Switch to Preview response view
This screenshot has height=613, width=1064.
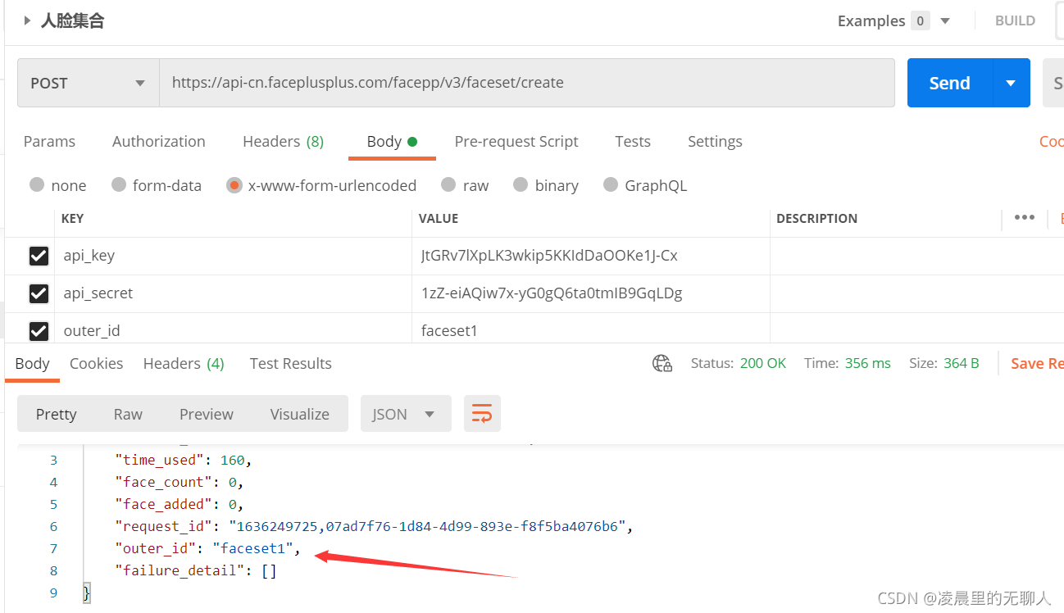point(207,414)
